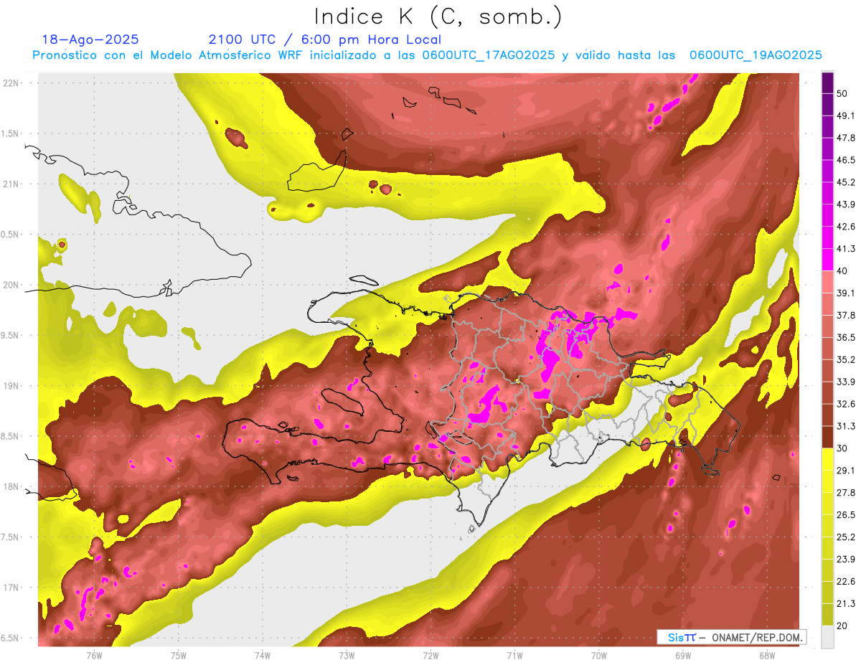This screenshot has height=665, width=861.
Task: Click longitude label "69W"
Action: pos(683,656)
